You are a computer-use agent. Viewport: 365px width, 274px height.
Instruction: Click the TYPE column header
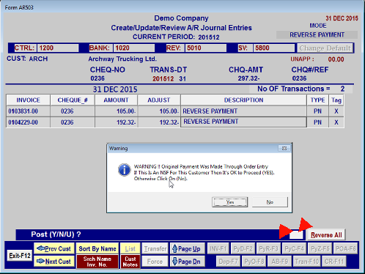[x=317, y=100]
